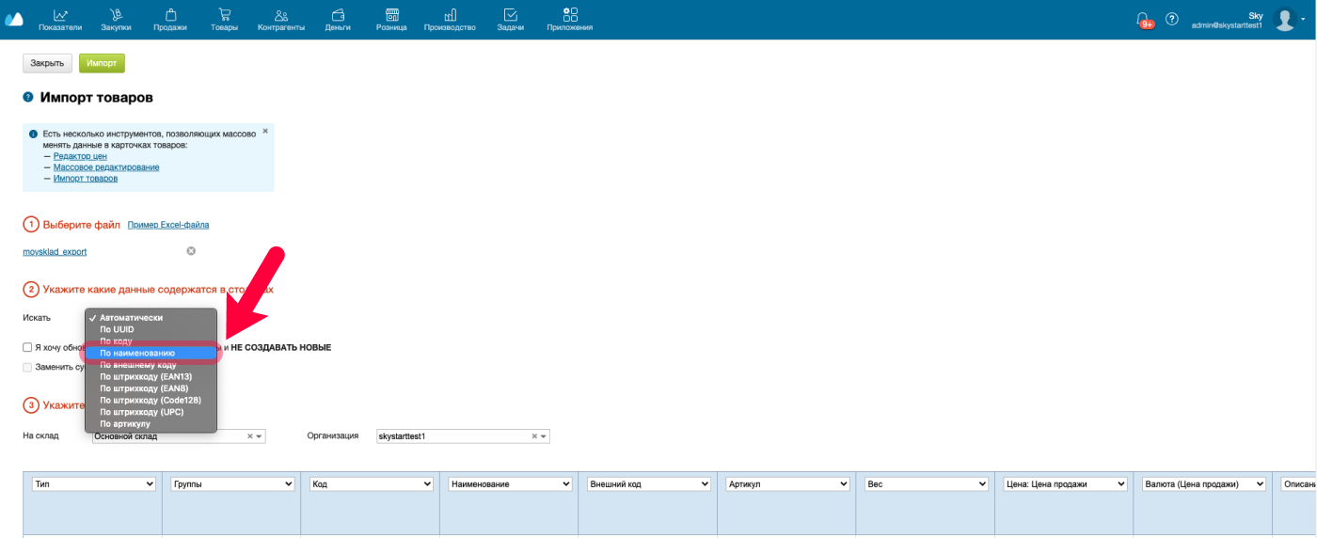
Task: Expand the На склад dropdown arrow
Action: [x=260, y=436]
